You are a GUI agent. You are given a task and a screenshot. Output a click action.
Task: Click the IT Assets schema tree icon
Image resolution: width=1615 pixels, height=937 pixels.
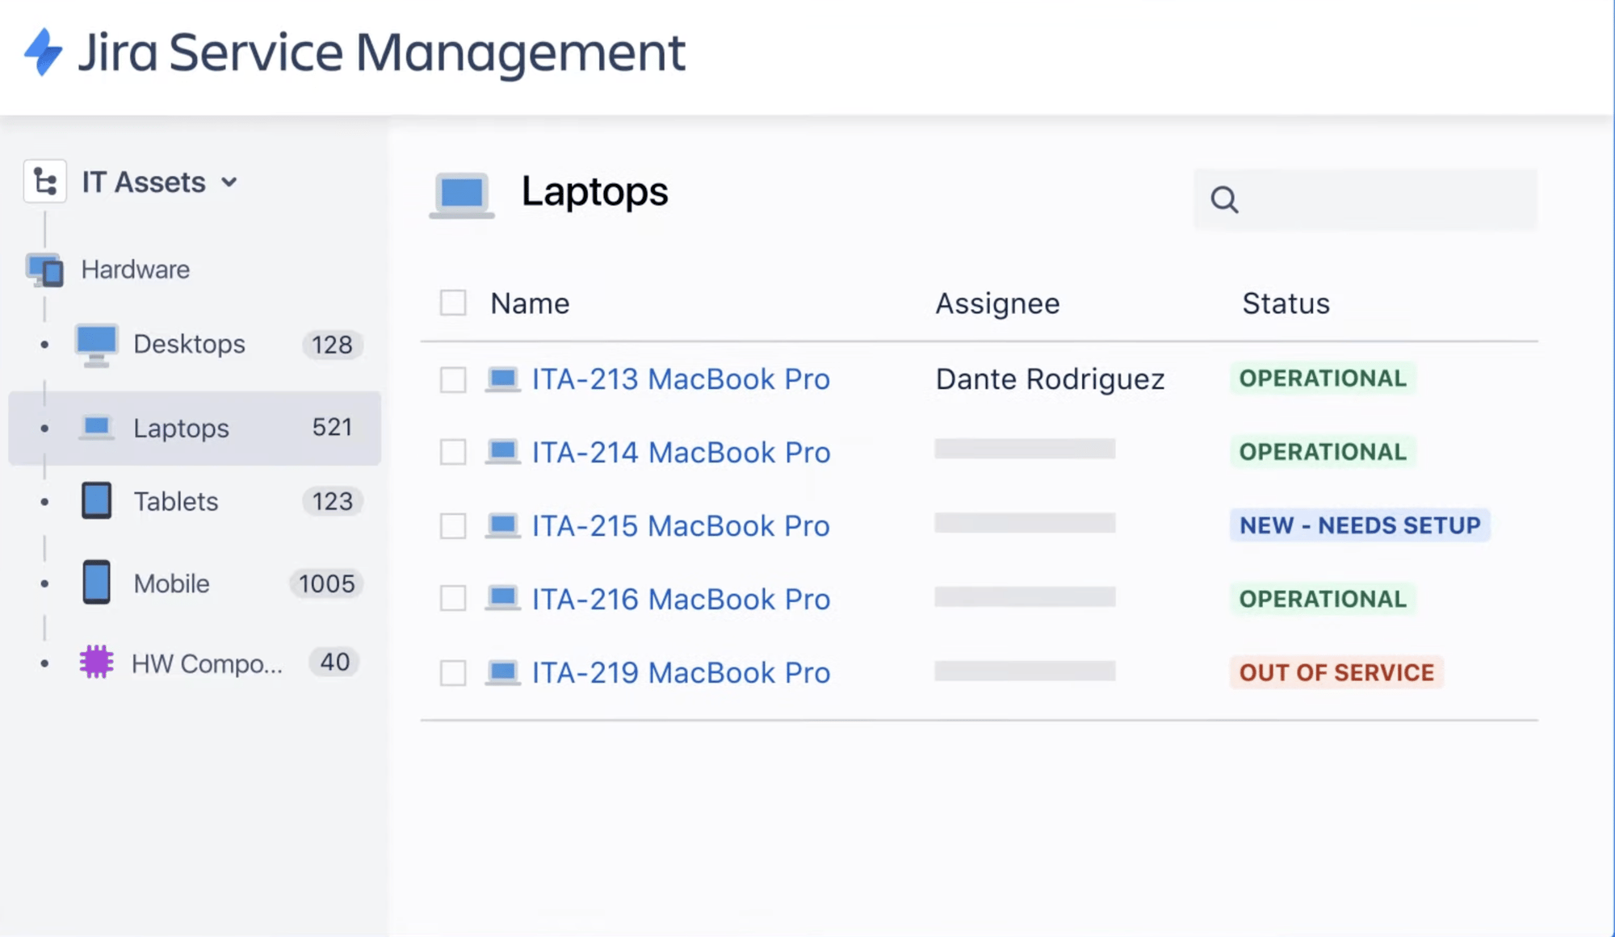pyautogui.click(x=45, y=182)
